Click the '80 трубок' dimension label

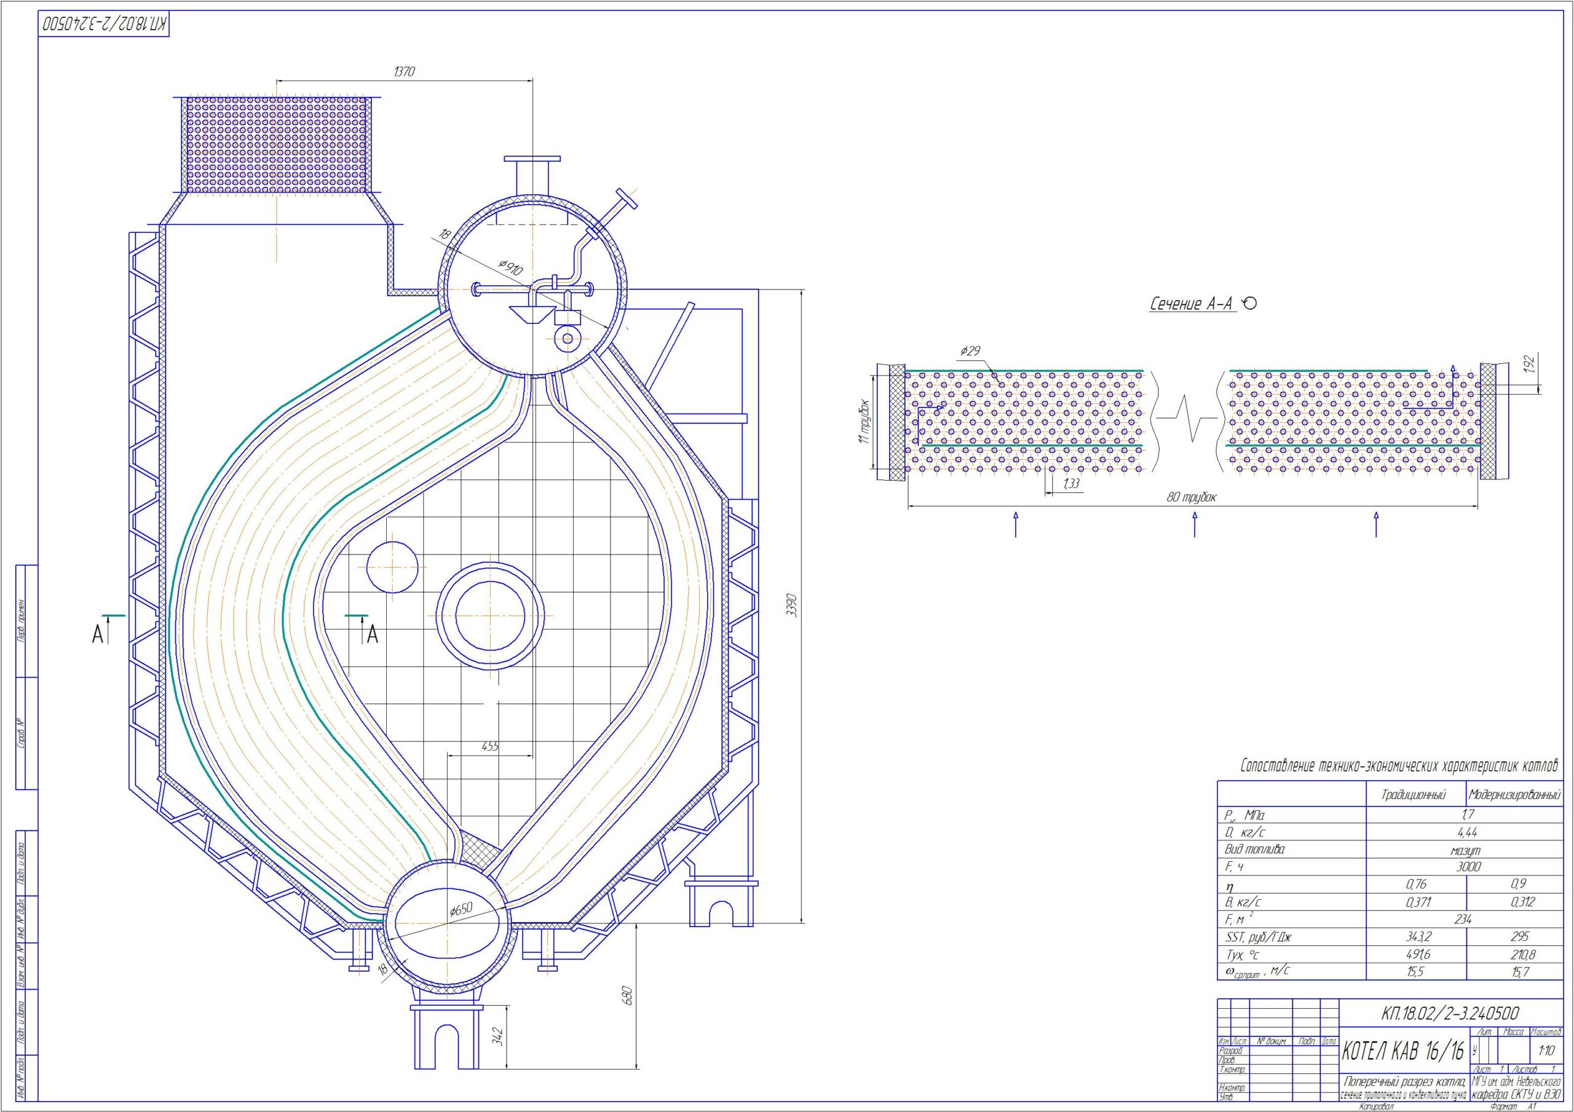1192,497
